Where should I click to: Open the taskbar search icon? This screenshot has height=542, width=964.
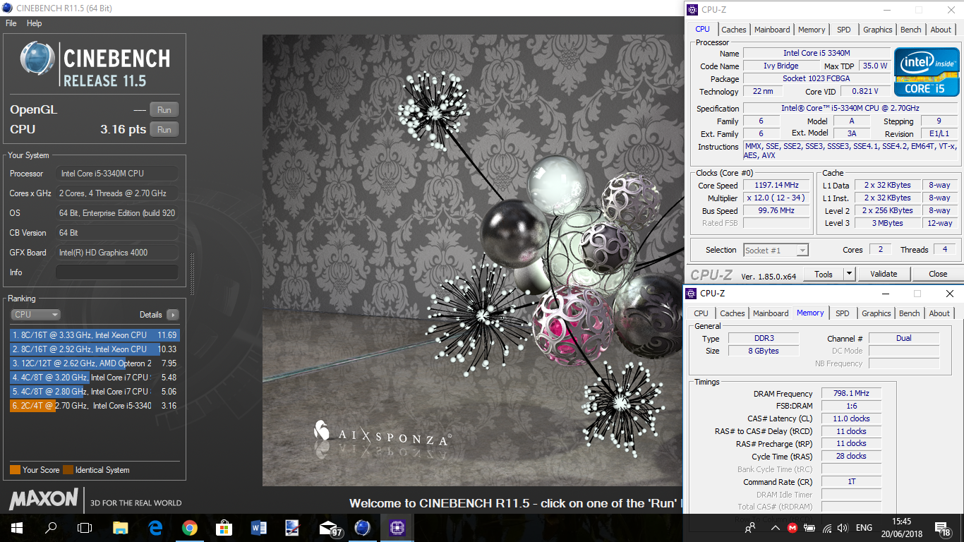[x=51, y=527]
